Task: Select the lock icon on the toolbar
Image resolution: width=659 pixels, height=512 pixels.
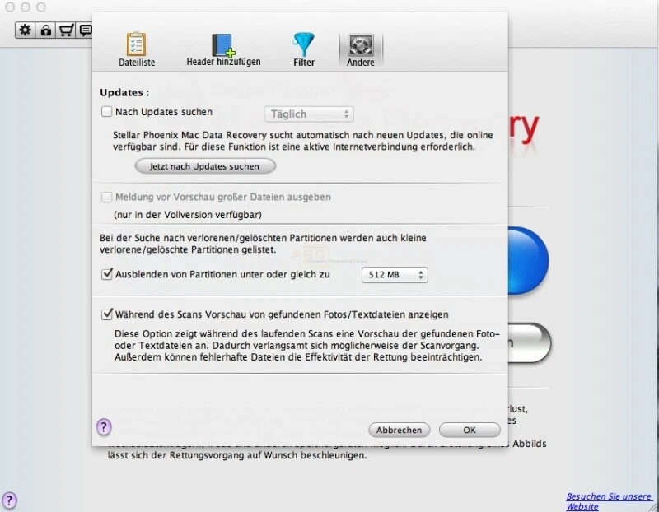Action: (45, 30)
